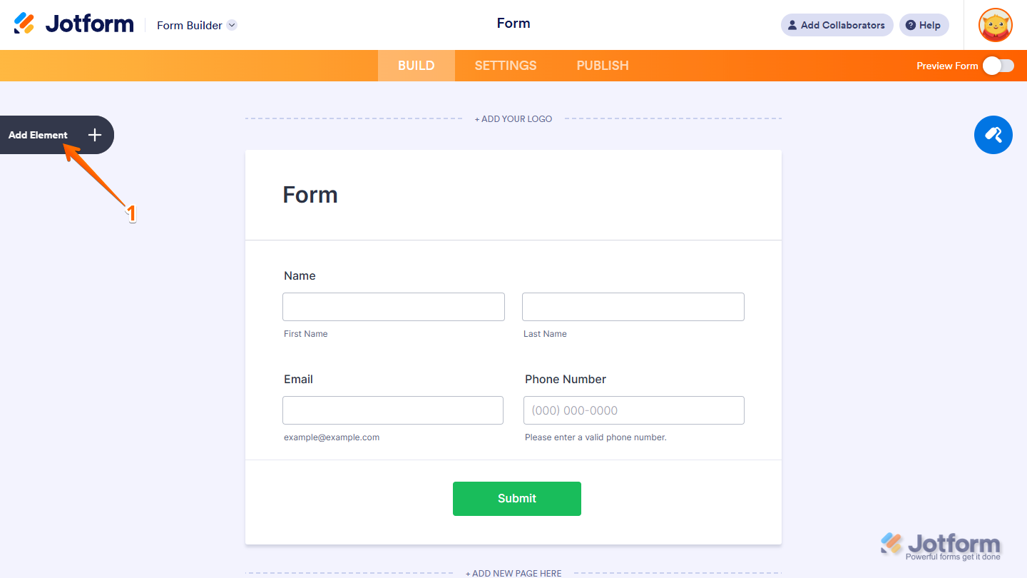
Task: Click your avatar icon in the top-right corner
Action: point(995,25)
